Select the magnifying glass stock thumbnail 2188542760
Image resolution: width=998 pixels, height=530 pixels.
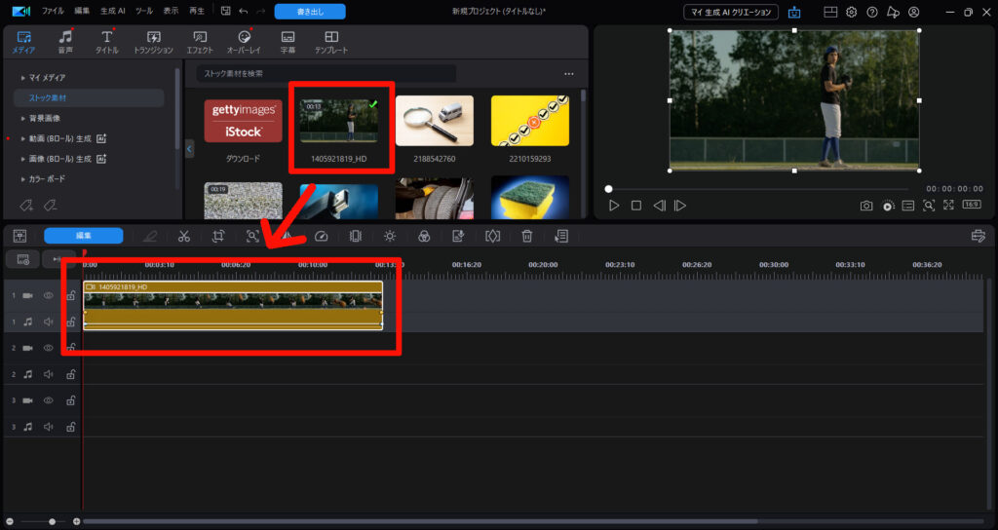pos(435,121)
